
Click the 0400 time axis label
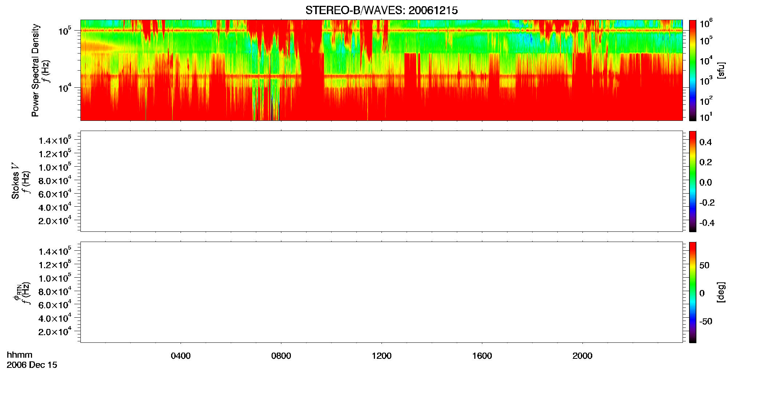tap(181, 356)
